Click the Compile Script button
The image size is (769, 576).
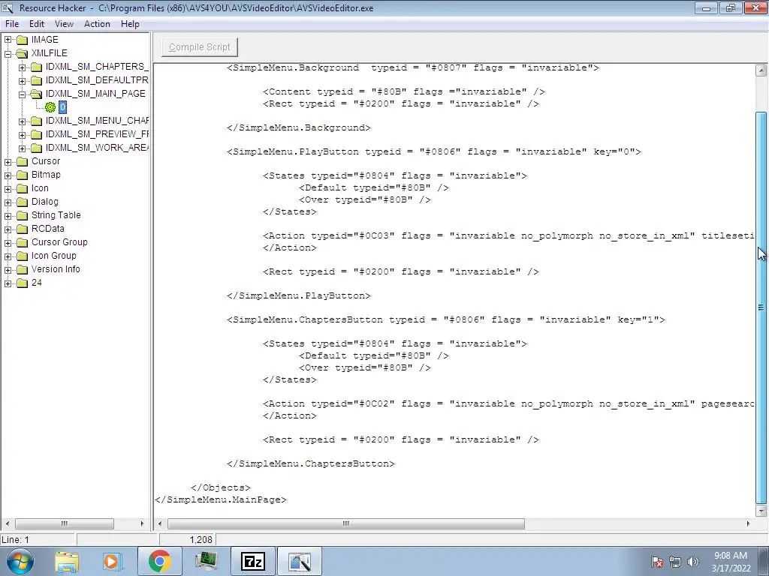(x=200, y=47)
